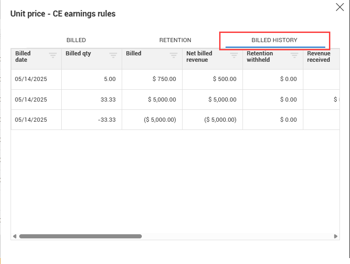Open filter icon for Retention withheld column

pyautogui.click(x=295, y=55)
